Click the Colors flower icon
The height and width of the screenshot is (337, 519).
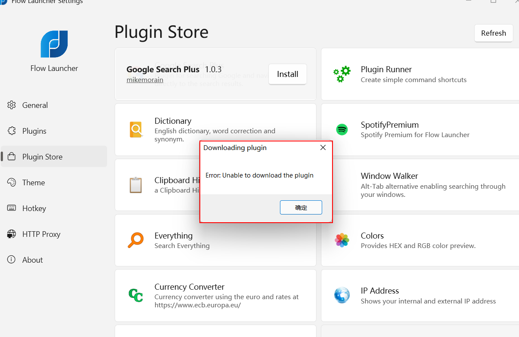click(x=342, y=240)
